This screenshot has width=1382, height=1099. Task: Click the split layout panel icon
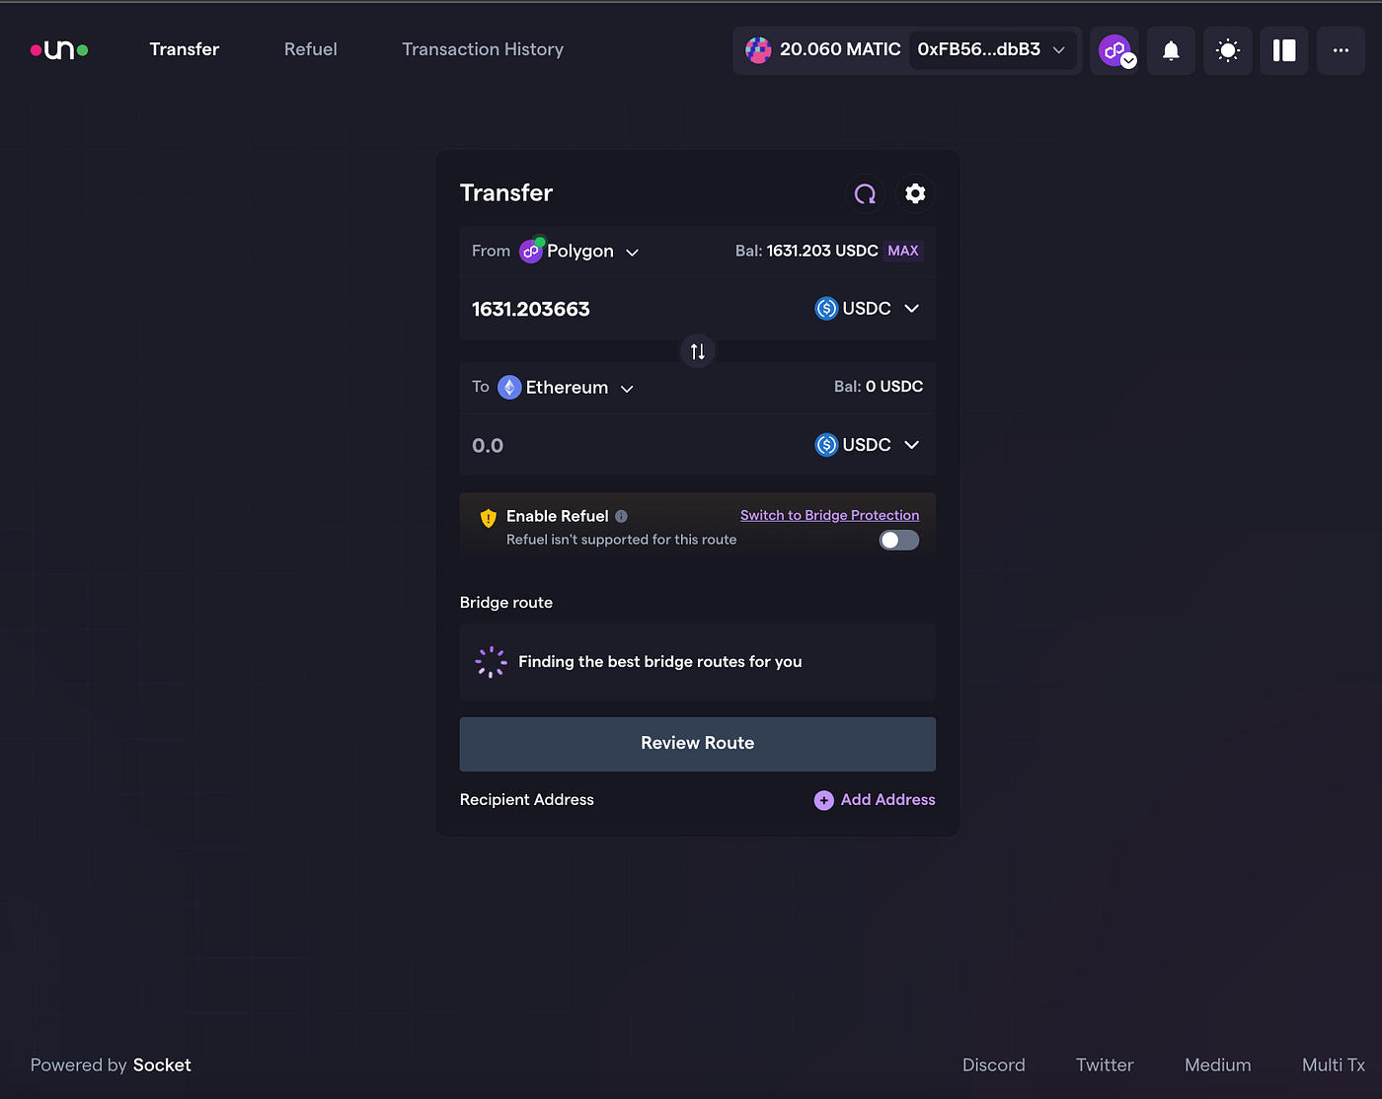pos(1284,50)
